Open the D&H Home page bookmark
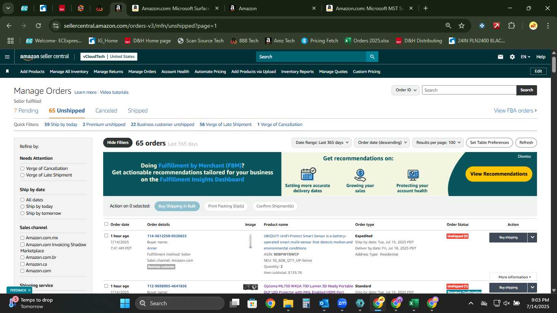The height and width of the screenshot is (313, 557). 148,41
